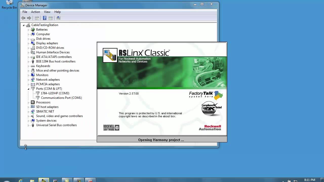Click the Scan for hardware changes icon
This screenshot has height=182, width=324.
pyautogui.click(x=58, y=18)
